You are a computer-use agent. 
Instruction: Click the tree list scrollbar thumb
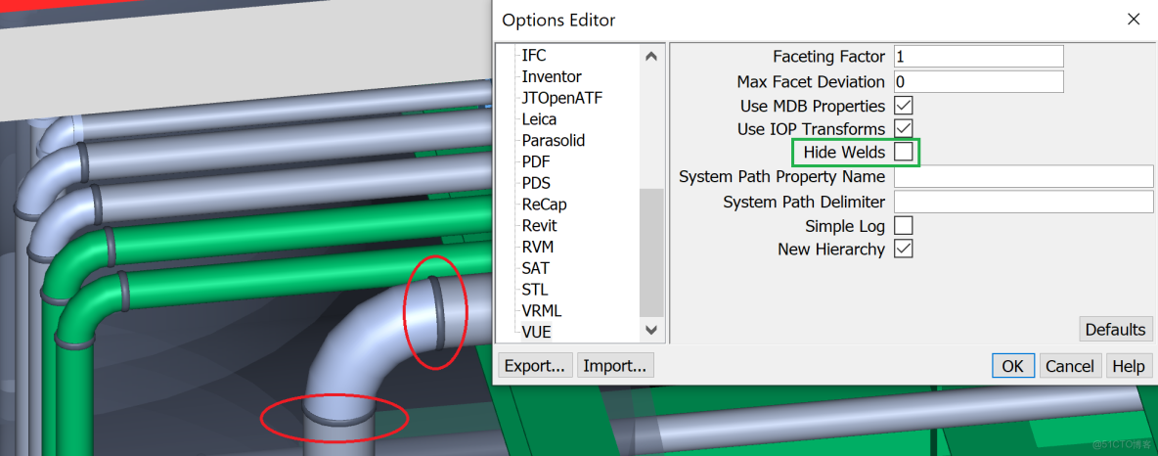pos(650,252)
